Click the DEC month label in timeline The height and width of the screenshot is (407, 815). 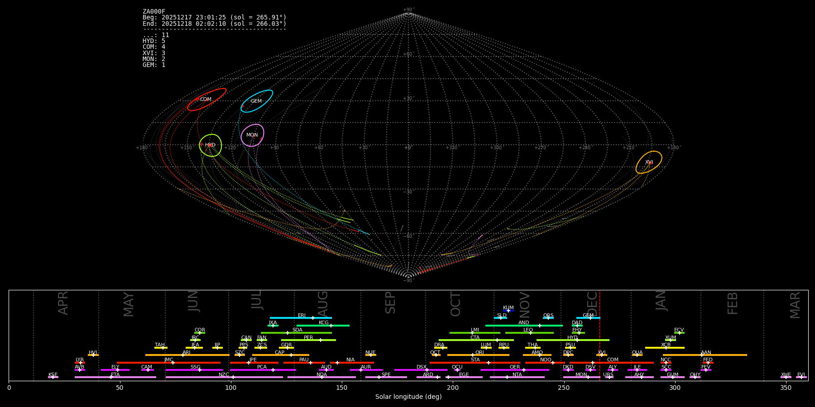tap(592, 303)
